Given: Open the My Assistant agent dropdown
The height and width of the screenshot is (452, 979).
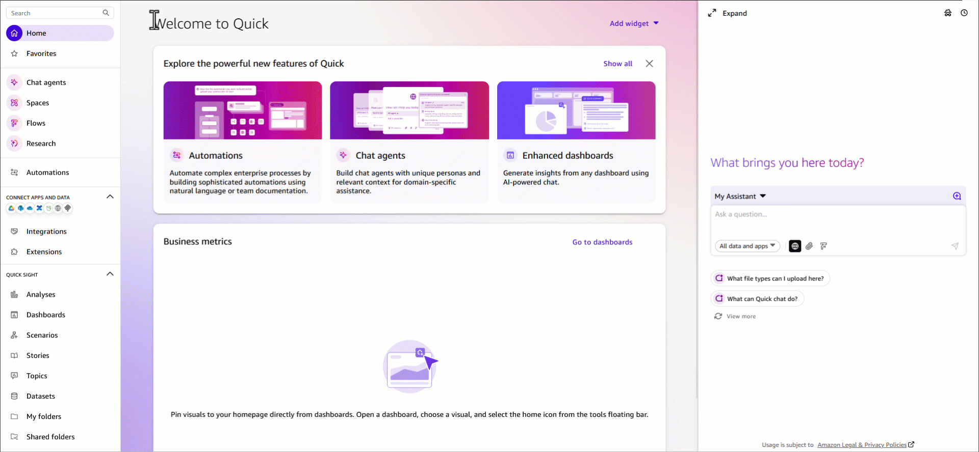Looking at the screenshot, I should pyautogui.click(x=740, y=196).
